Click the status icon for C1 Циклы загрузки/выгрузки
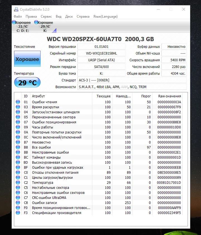Viewport: 201px width, 235px height. click(18, 177)
